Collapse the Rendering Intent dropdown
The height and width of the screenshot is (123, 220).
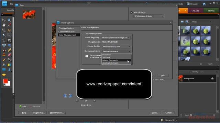click(116, 51)
